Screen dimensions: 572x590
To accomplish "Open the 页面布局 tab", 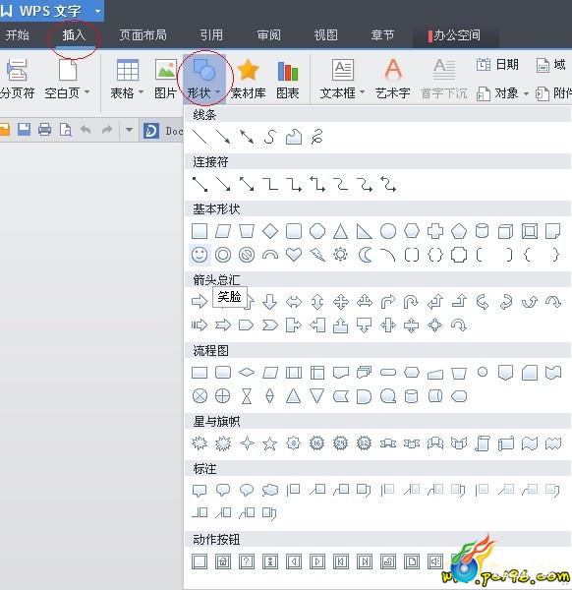I will coord(143,35).
